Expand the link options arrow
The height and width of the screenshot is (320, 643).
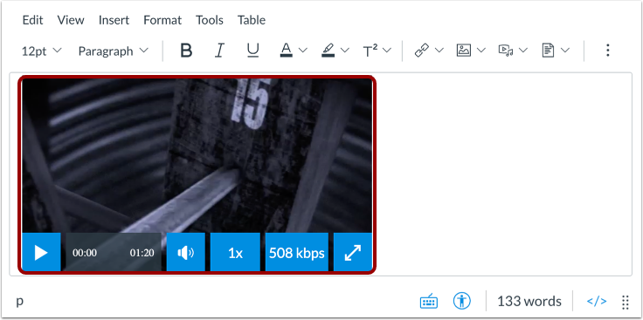439,51
